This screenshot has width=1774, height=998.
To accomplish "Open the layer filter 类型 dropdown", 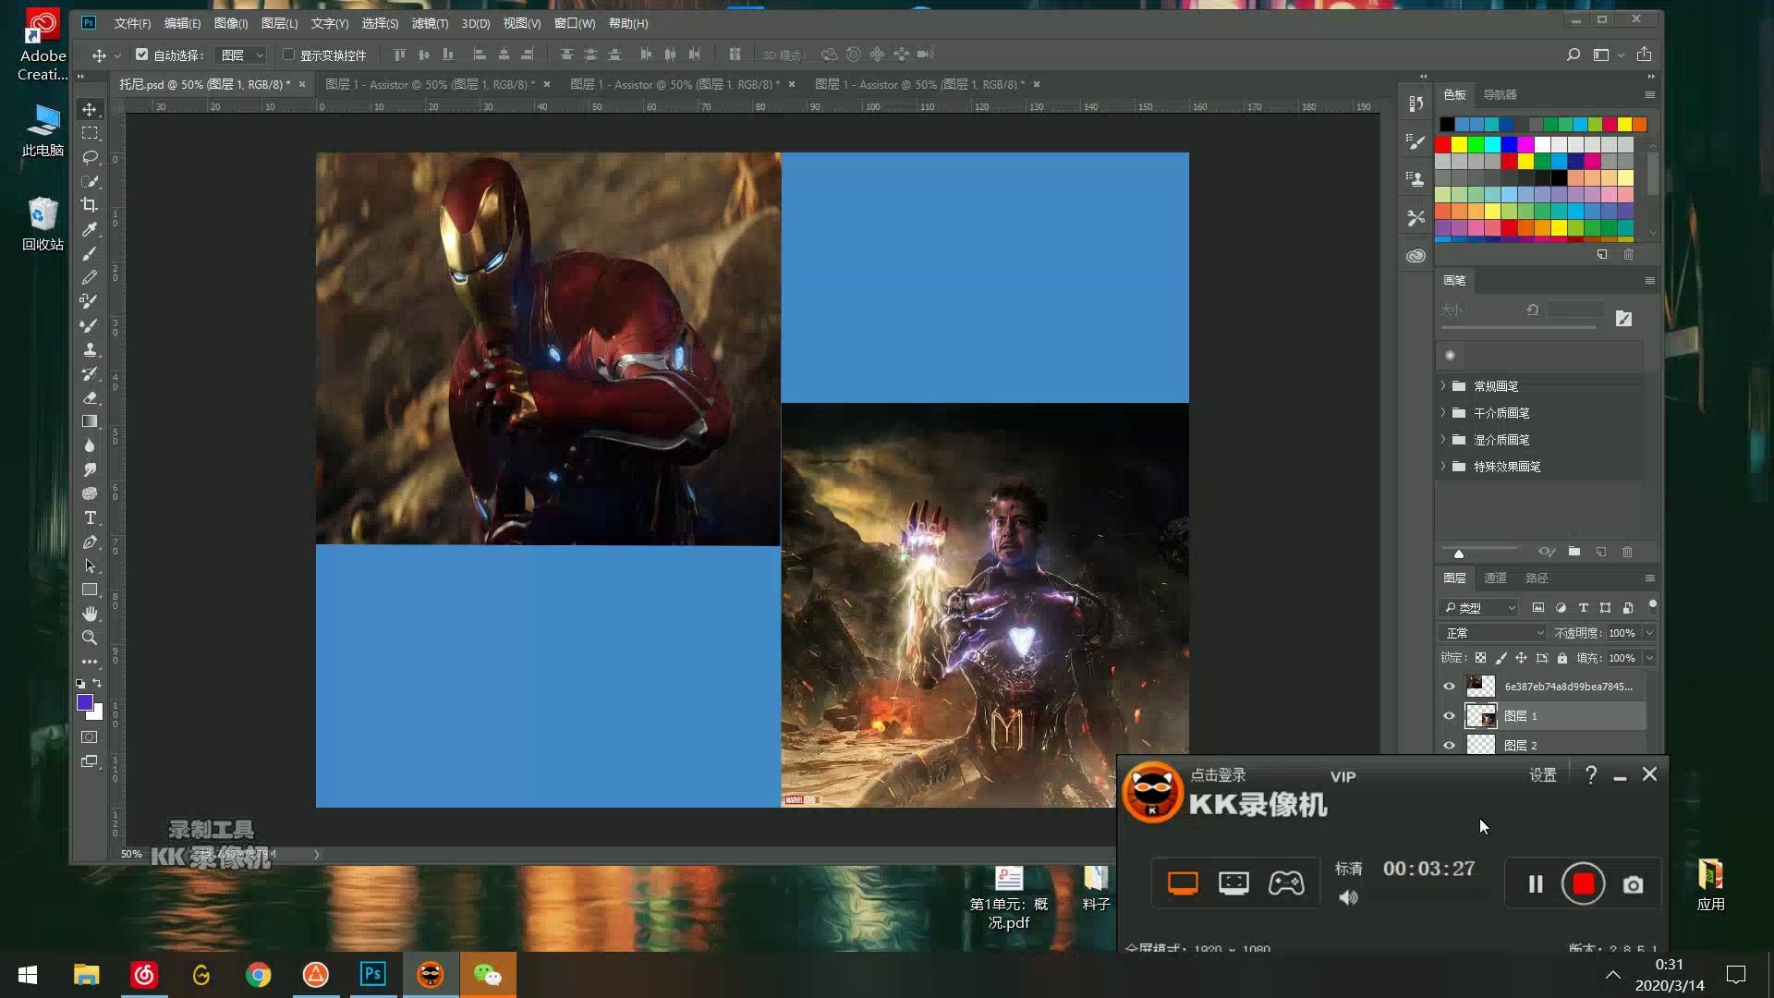I will [x=1479, y=607].
